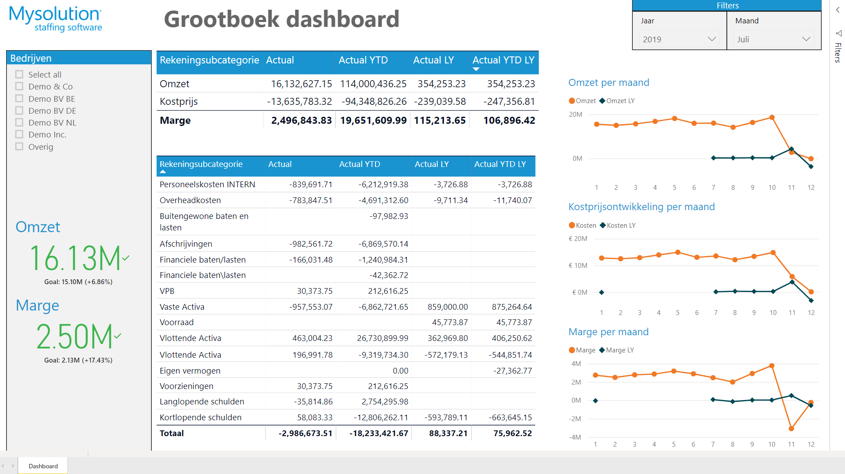Image resolution: width=845 pixels, height=474 pixels.
Task: Expand the collapsed Filters pane chevron
Action: tap(837, 10)
